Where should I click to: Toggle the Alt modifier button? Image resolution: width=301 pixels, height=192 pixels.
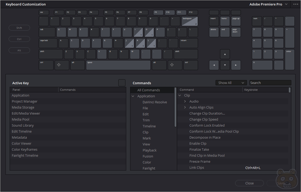point(19,50)
